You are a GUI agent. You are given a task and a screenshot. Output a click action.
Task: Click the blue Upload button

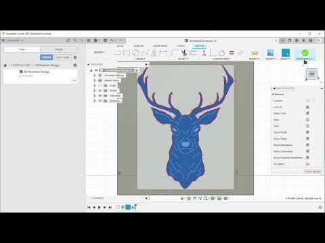click(46, 57)
